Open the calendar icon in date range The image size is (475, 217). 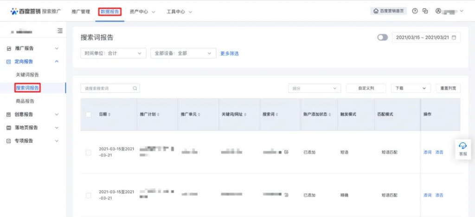(x=454, y=37)
